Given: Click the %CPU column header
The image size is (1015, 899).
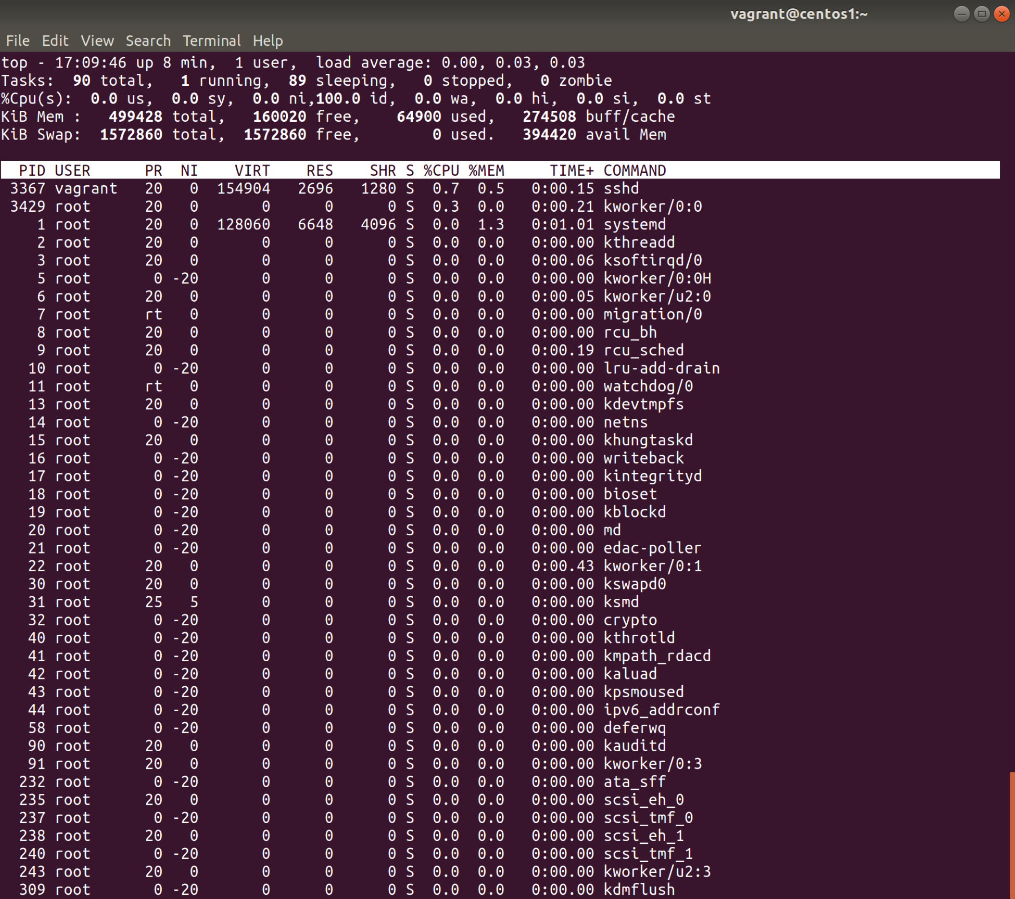Looking at the screenshot, I should point(441,171).
